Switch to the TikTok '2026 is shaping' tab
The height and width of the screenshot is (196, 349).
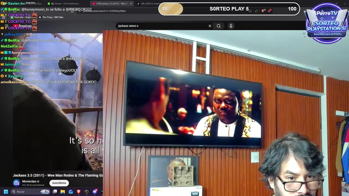tap(149, 4)
